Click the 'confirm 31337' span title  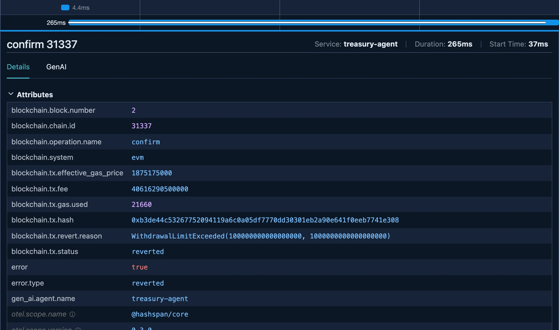click(x=42, y=44)
